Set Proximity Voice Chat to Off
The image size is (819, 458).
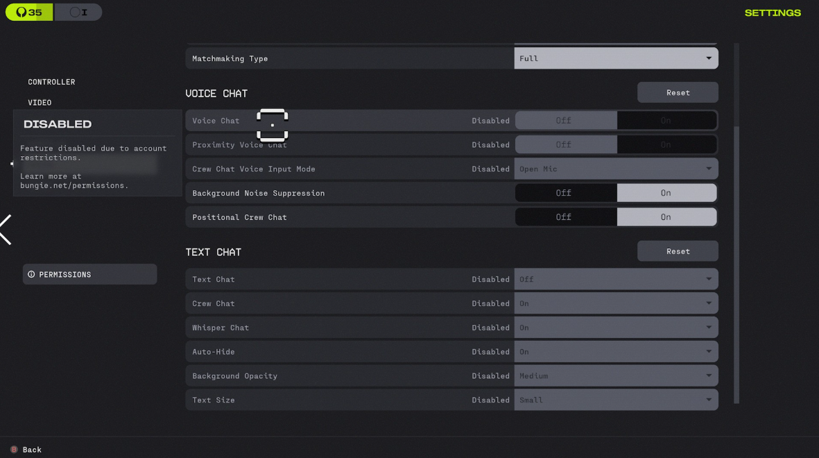point(564,145)
